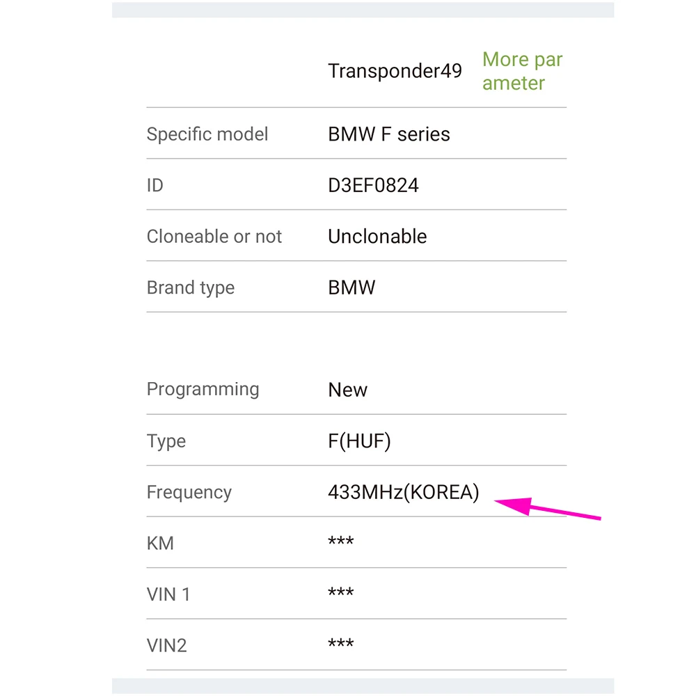The height and width of the screenshot is (696, 696).
Task: Select the Brand type label
Action: click(x=191, y=288)
